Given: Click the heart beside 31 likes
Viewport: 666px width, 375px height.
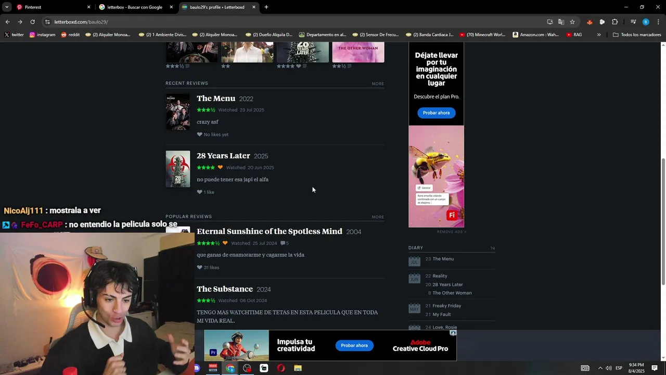Looking at the screenshot, I should point(199,268).
